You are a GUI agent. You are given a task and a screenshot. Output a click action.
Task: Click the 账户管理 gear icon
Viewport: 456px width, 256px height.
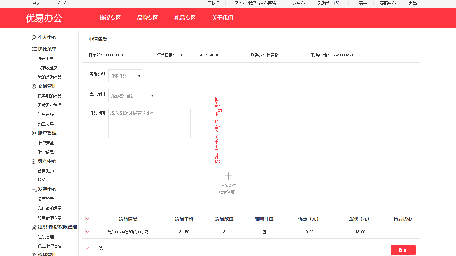tap(34, 133)
